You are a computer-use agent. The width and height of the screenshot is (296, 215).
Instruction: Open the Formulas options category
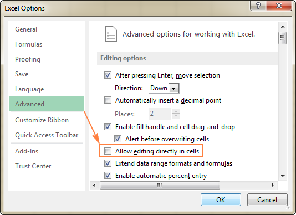[28, 44]
